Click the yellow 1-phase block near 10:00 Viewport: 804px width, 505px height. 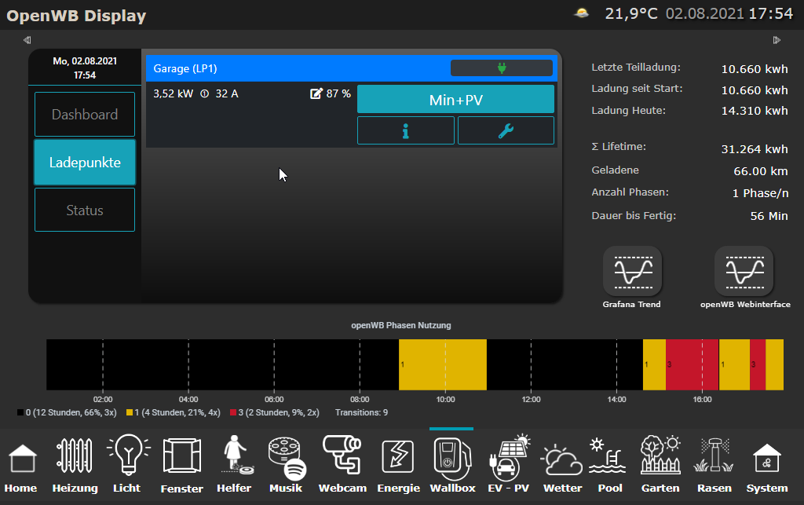pos(443,364)
